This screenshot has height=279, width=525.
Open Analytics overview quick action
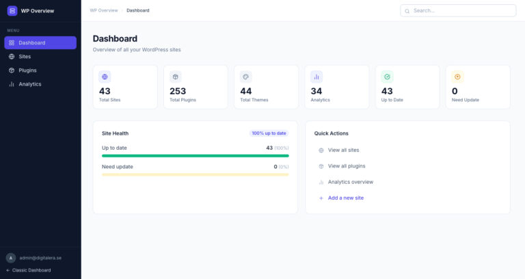(x=350, y=182)
